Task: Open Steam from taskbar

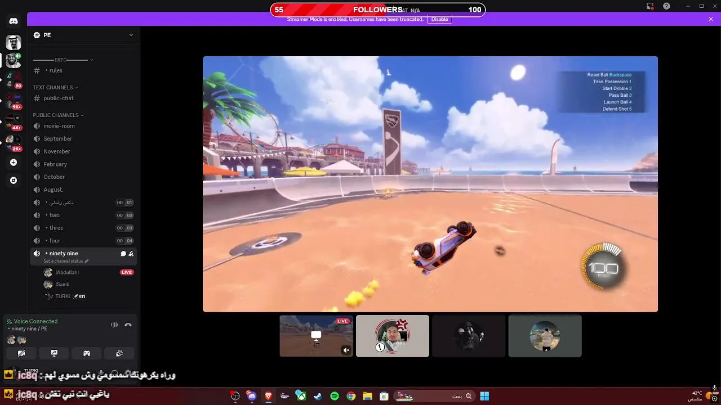Action: pyautogui.click(x=318, y=396)
